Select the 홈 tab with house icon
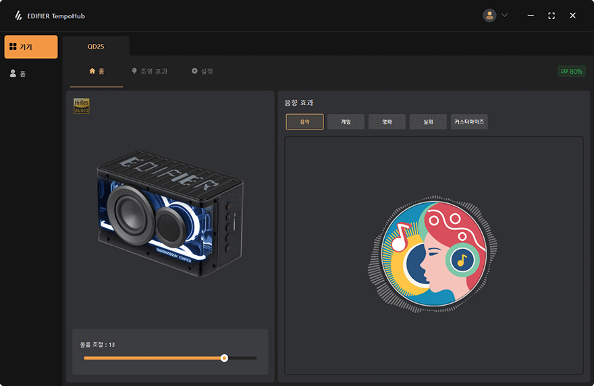594x386 pixels. point(97,72)
